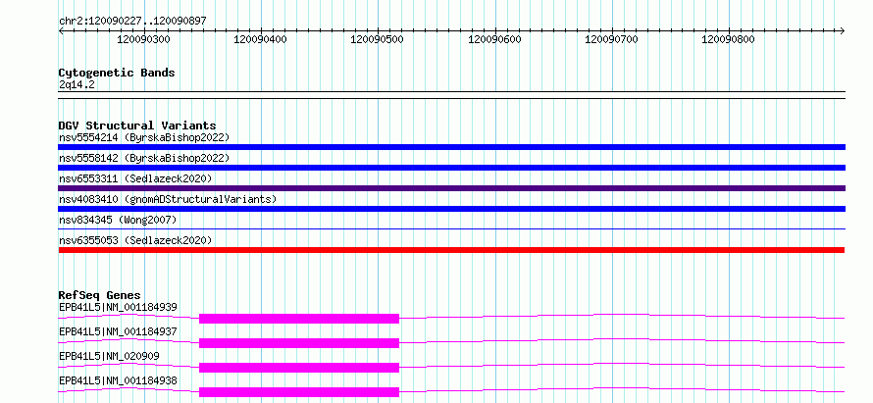The image size is (873, 403).
Task: Click ruler position 120090700
Action: [612, 39]
